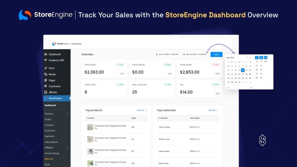Open Academy LMS menu item
This screenshot has height=167, width=297.
(57, 60)
